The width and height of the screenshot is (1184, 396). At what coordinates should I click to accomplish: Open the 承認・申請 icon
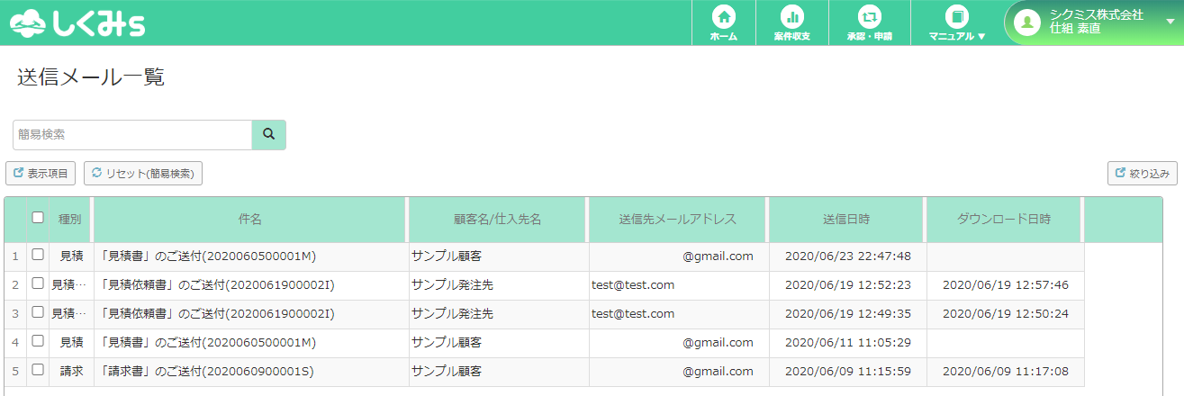click(x=869, y=22)
